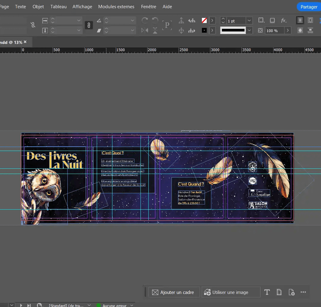The height and width of the screenshot is (307, 321).
Task: Open the Affichage menu
Action: tap(82, 7)
